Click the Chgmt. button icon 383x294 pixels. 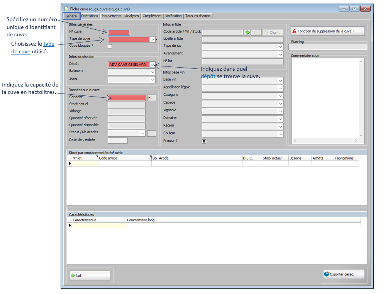[x=266, y=32]
